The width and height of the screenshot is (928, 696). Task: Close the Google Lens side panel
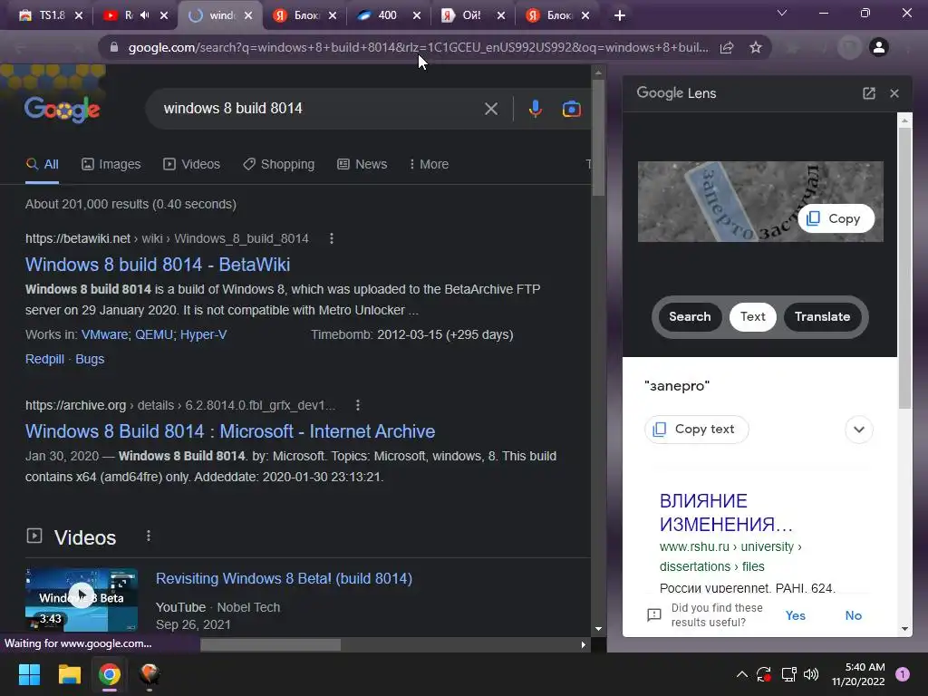click(x=894, y=93)
